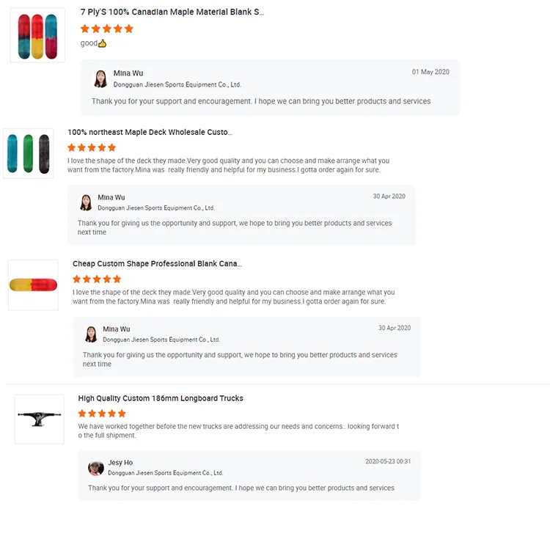This screenshot has width=550, height=550.
Task: Open the tie-dye skateboard decks product thumbnail
Action: 37,35
